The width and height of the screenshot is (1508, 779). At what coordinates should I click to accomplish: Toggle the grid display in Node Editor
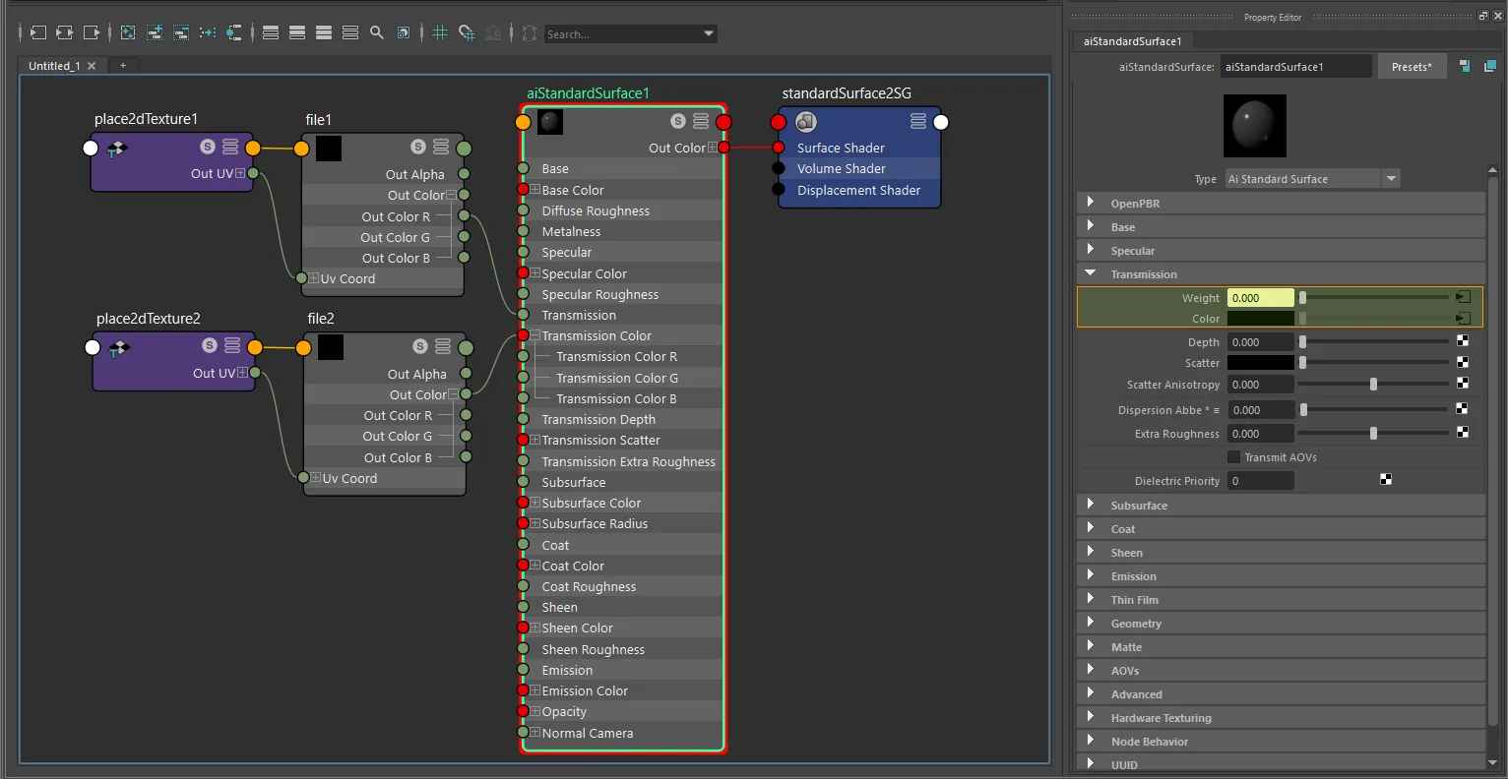[x=440, y=32]
